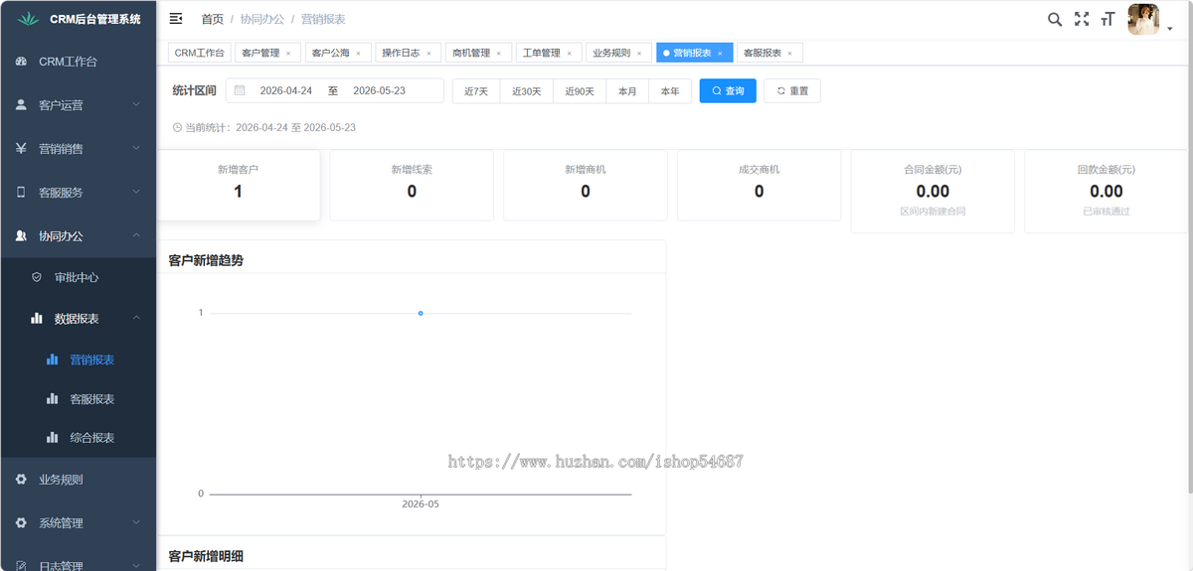Click the 综合报表 chart icon

pos(53,437)
